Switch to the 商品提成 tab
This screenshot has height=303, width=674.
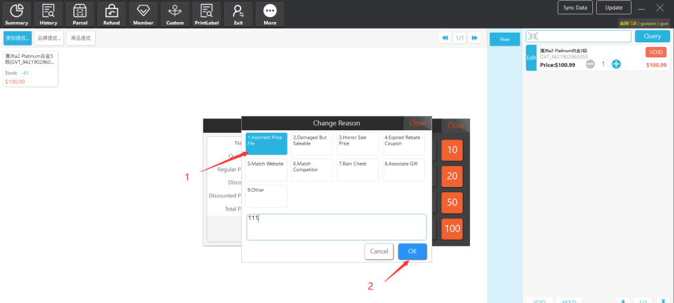pyautogui.click(x=80, y=38)
